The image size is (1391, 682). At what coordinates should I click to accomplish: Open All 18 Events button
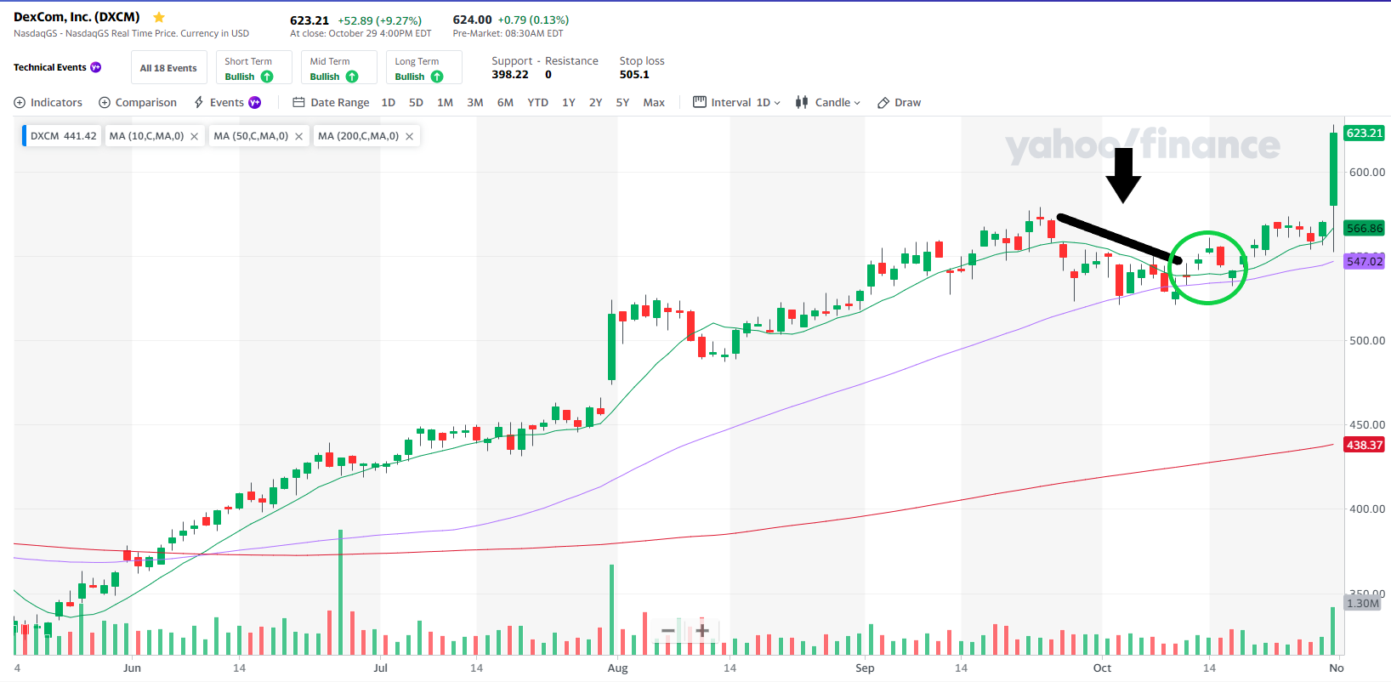coord(168,68)
